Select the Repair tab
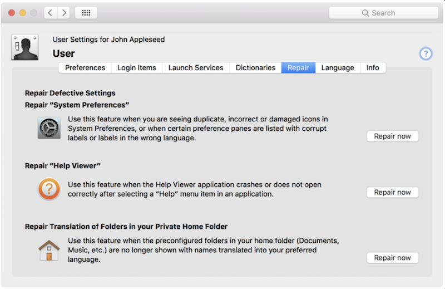The height and width of the screenshot is (289, 445). point(298,67)
